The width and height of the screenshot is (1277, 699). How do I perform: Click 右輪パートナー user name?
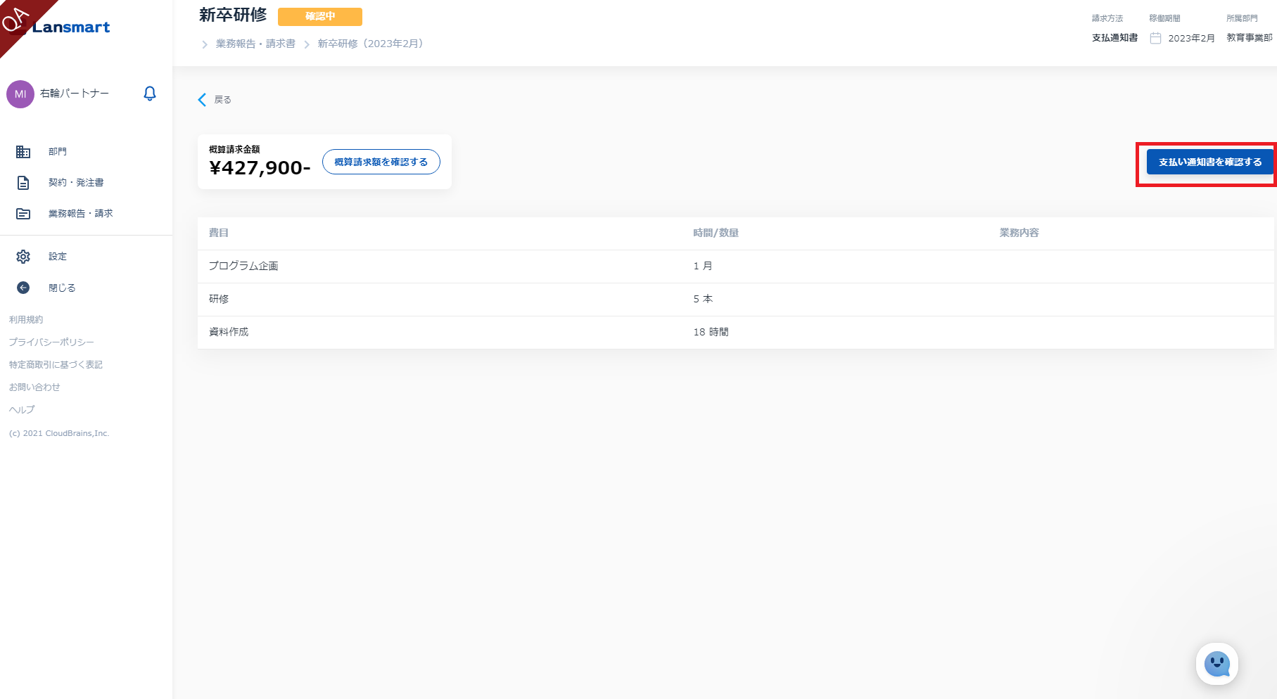75,94
